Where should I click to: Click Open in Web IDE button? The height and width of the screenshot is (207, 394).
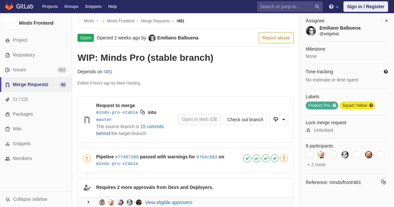click(200, 120)
